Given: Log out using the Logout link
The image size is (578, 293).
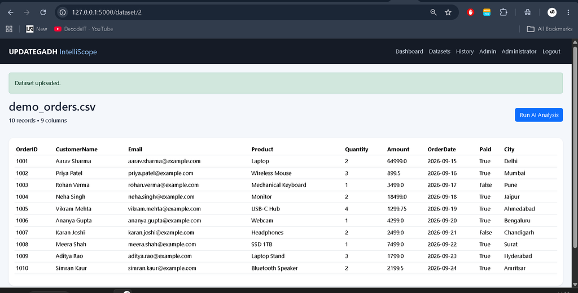Looking at the screenshot, I should point(551,51).
